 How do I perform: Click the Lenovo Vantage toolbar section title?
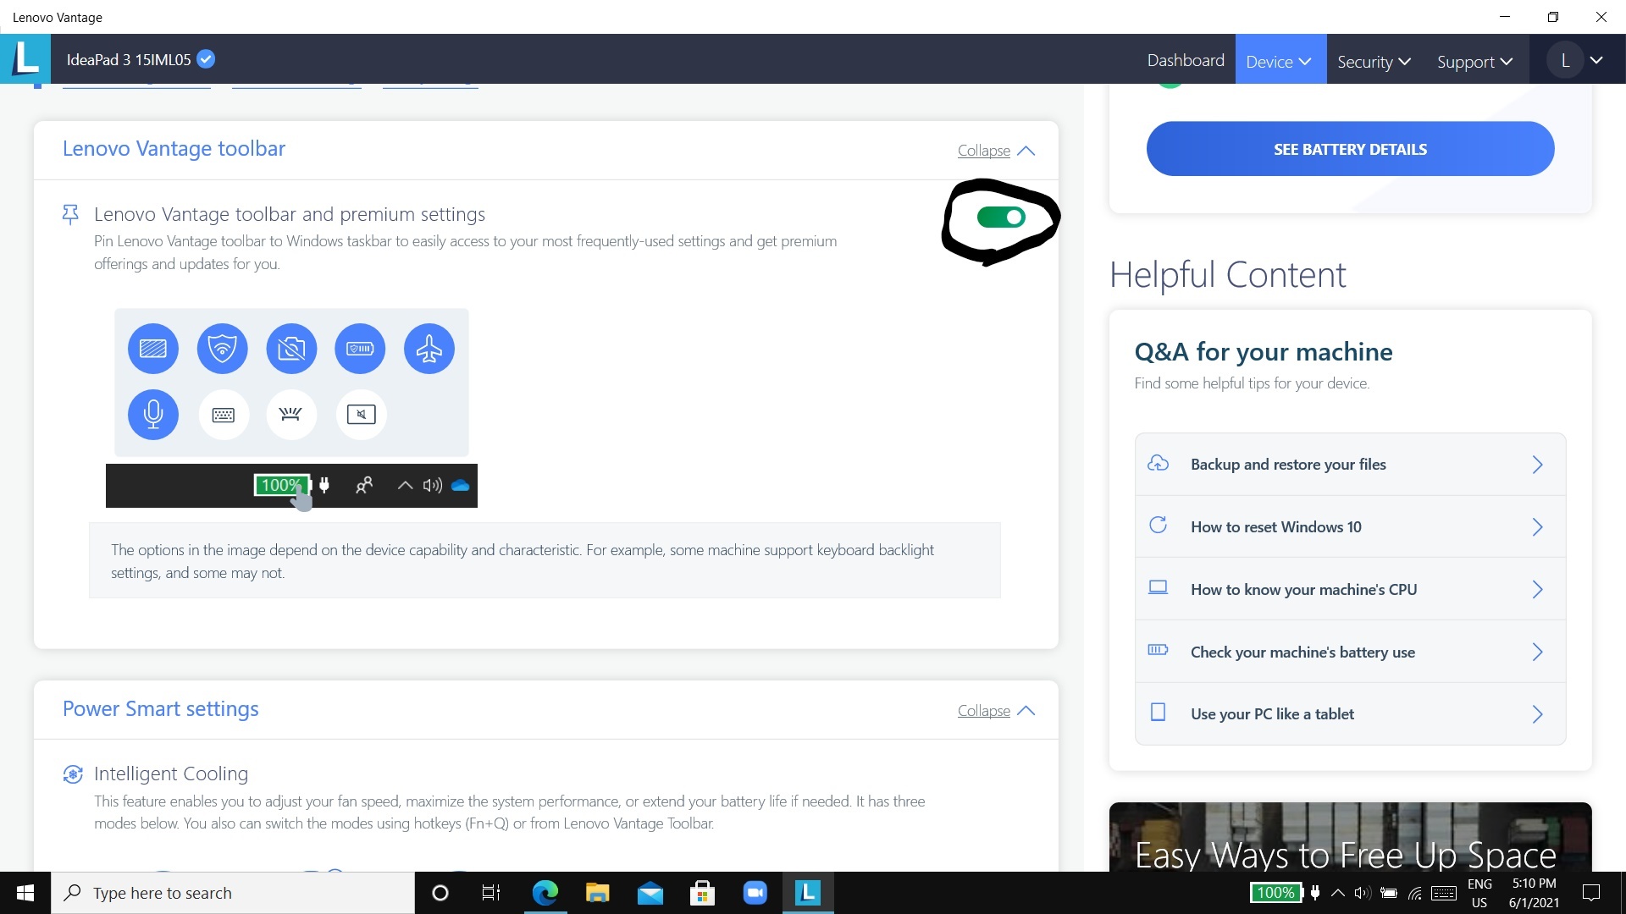[x=174, y=149]
